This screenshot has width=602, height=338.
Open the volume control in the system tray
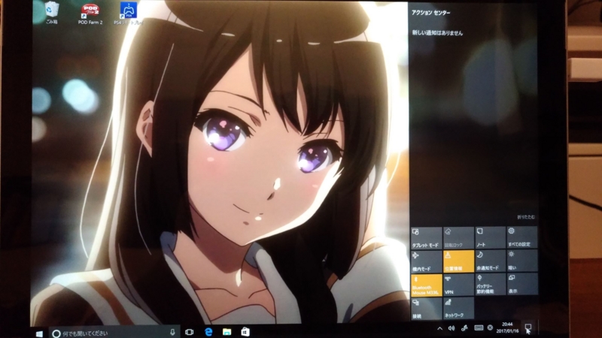point(451,328)
